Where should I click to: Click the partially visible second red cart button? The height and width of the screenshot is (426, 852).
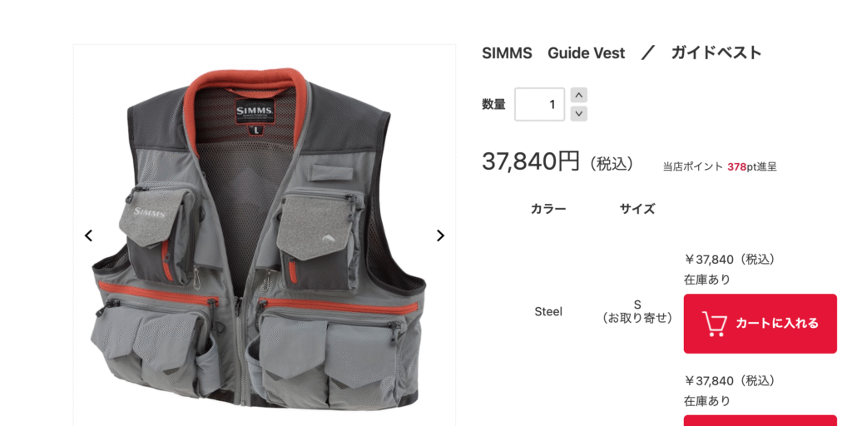760,420
